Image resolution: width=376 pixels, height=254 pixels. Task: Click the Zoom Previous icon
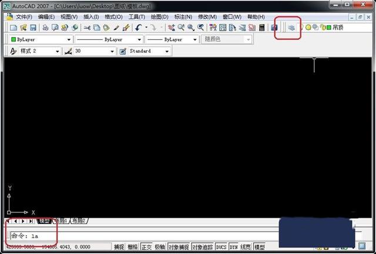200,28
